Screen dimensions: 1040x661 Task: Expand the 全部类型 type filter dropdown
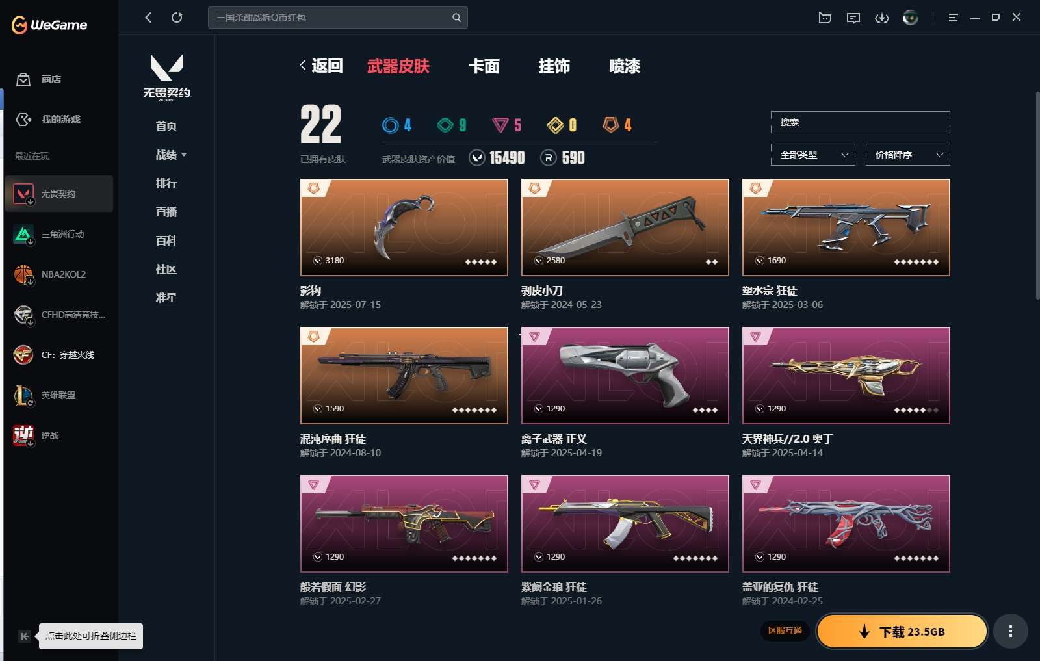tap(813, 155)
